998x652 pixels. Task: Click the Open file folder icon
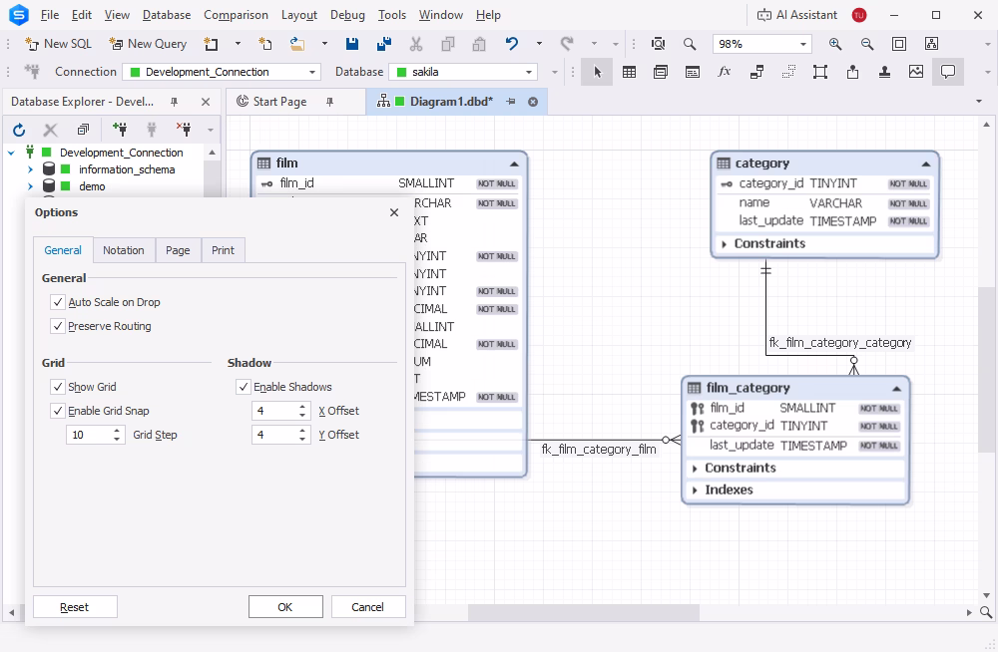[296, 44]
